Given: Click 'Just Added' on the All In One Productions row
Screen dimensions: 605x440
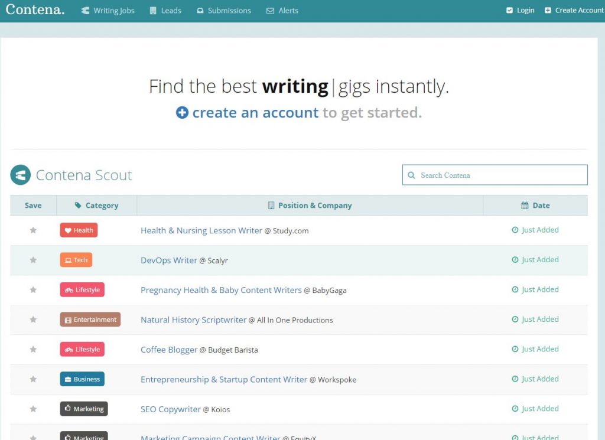Looking at the screenshot, I should [535, 319].
